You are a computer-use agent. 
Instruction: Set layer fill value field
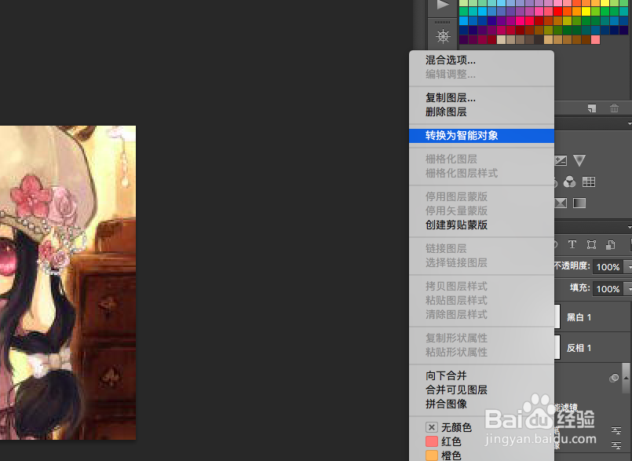608,288
